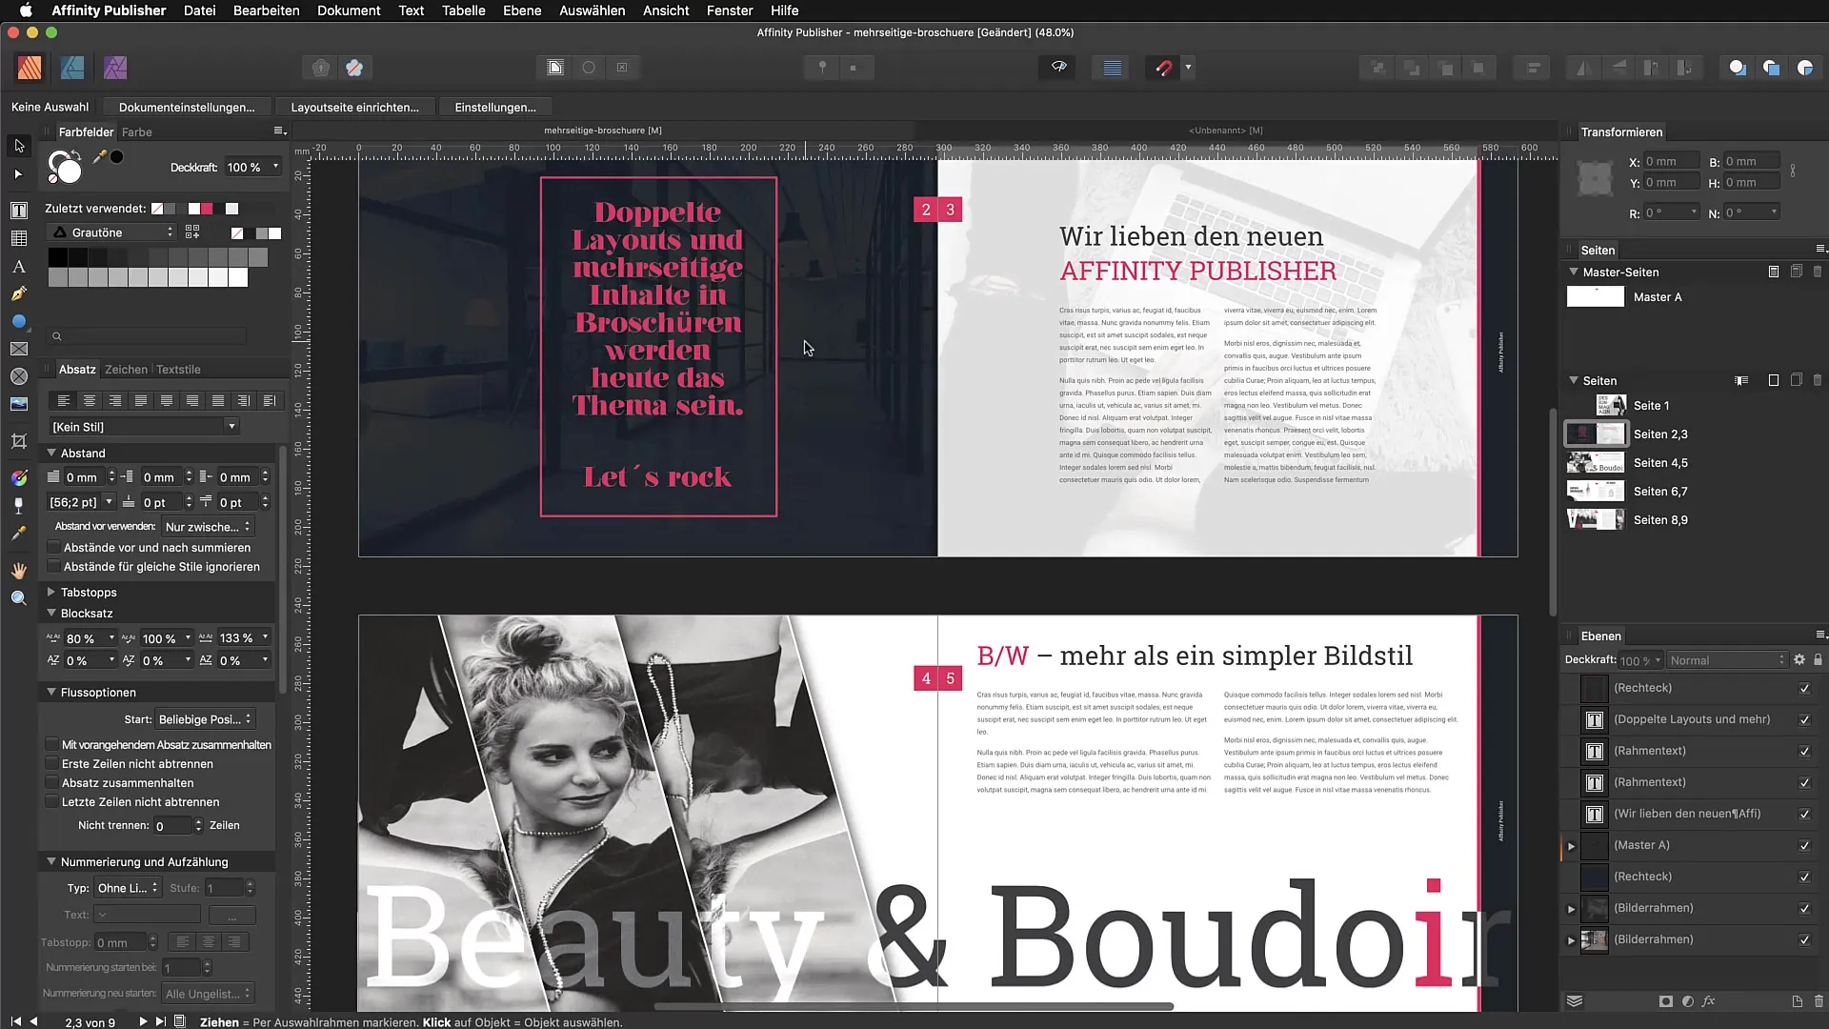Toggle the baseline grid toolbar icon
The height and width of the screenshot is (1029, 1829).
1112,68
